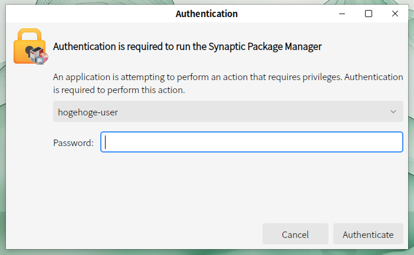Click the "Password:" label
The height and width of the screenshot is (255, 414).
click(x=73, y=143)
